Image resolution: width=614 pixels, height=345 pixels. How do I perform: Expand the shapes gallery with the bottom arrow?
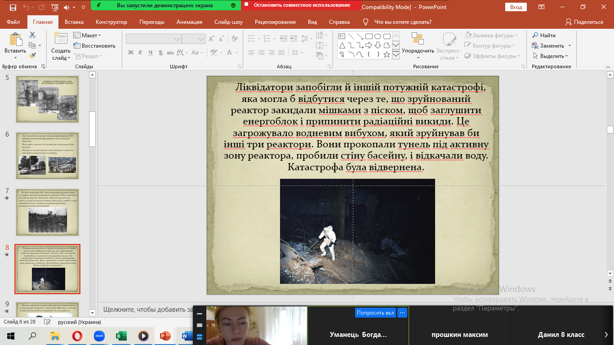click(396, 55)
